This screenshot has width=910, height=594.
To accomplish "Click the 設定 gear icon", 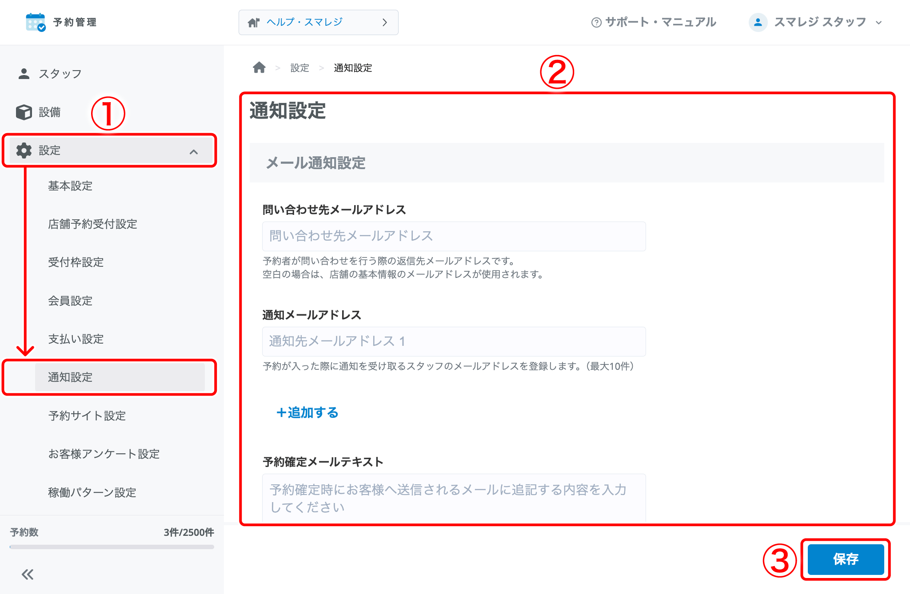I will [24, 150].
